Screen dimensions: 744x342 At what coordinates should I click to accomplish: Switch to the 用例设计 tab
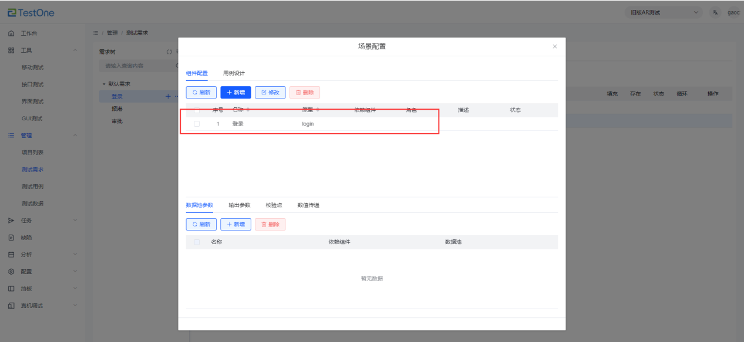234,73
